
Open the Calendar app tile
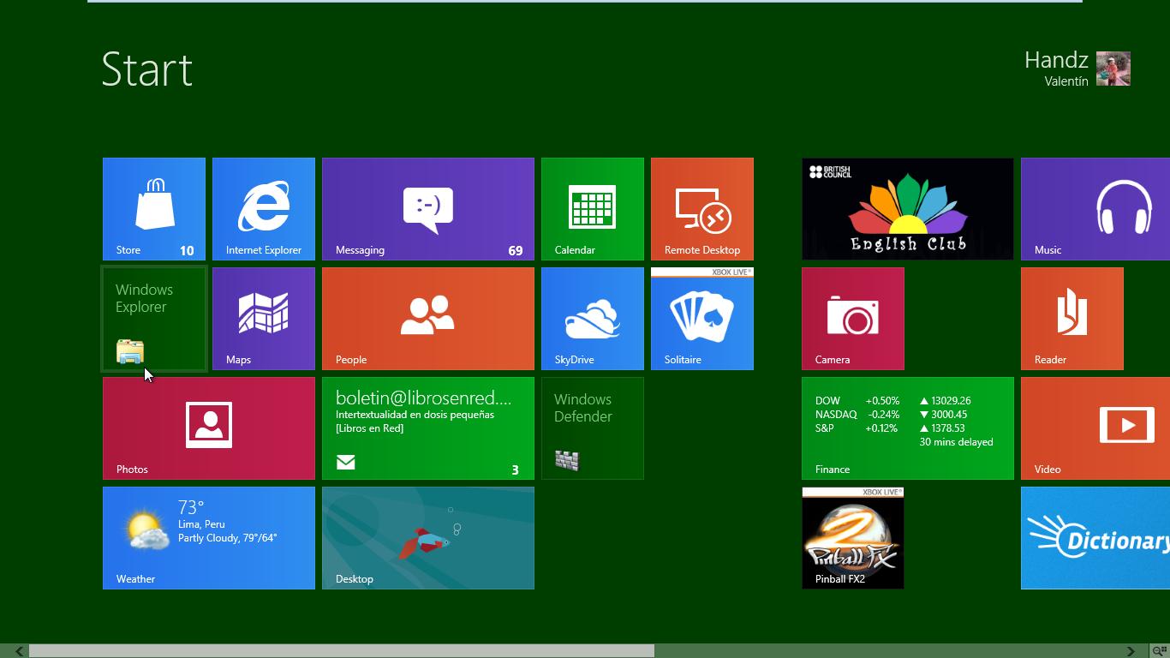[593, 208]
